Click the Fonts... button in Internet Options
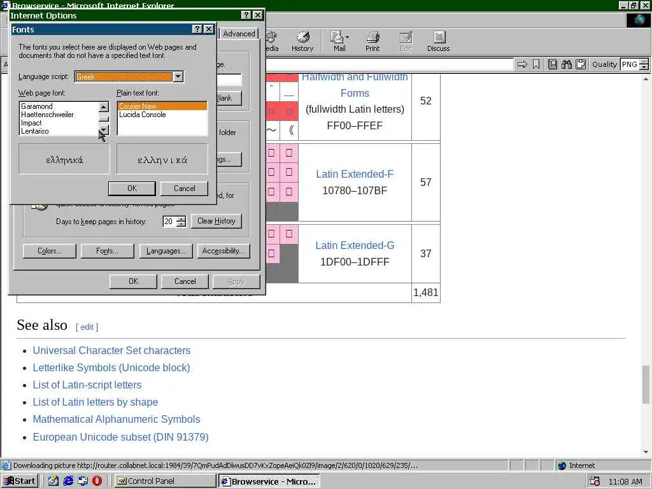 [x=107, y=251]
